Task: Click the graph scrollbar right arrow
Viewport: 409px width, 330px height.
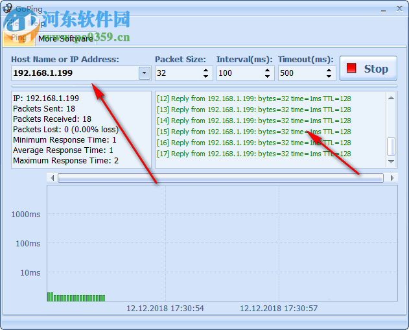Action: point(392,178)
